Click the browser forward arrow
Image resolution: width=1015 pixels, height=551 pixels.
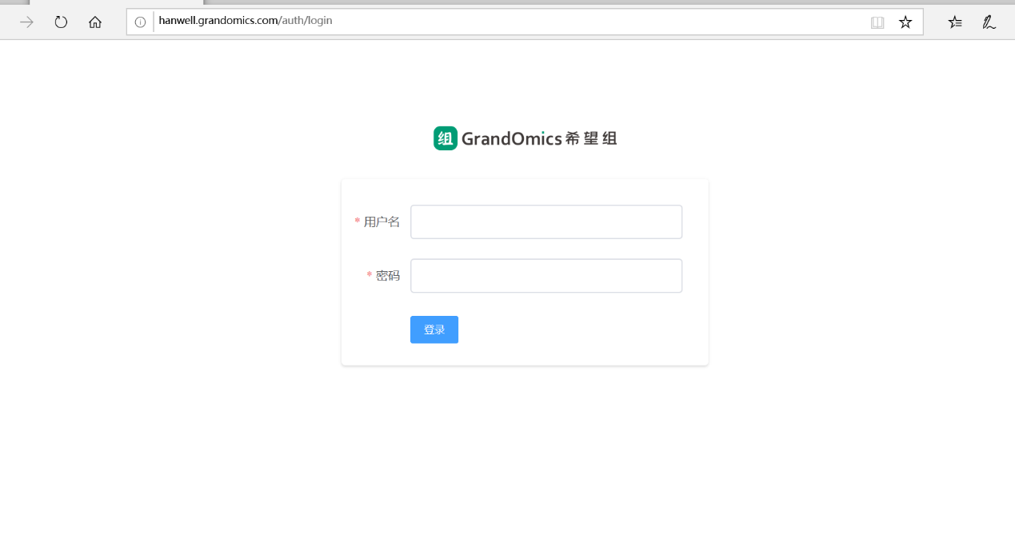[26, 22]
